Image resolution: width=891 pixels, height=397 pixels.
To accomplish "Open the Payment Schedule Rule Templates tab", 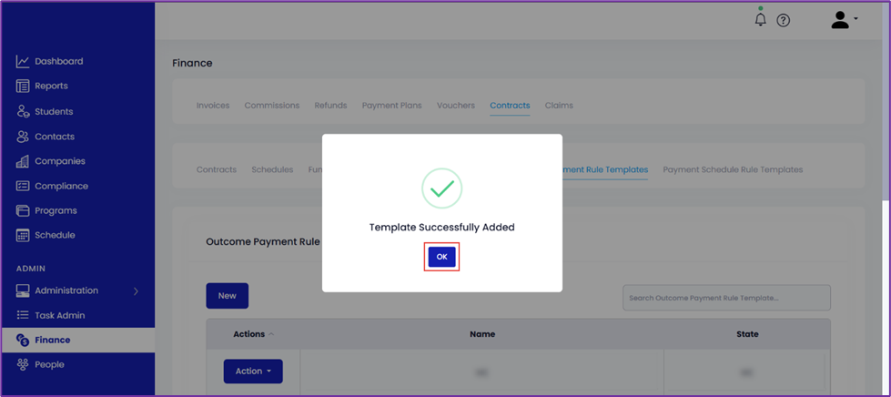I will click(x=733, y=169).
